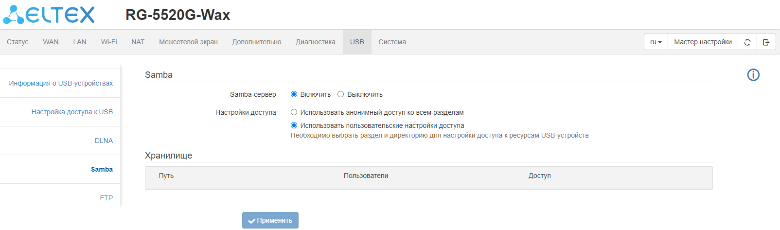This screenshot has width=780, height=230.
Task: Click the Eltex logo
Action: tap(49, 15)
